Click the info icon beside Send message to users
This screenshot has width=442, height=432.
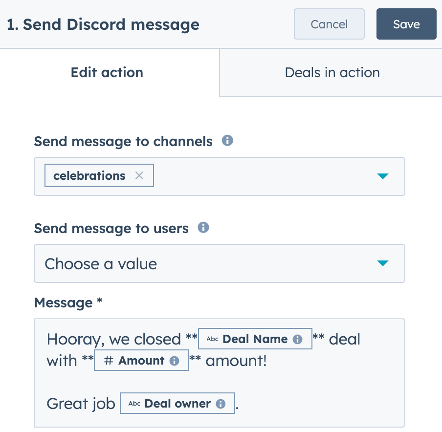(x=203, y=228)
